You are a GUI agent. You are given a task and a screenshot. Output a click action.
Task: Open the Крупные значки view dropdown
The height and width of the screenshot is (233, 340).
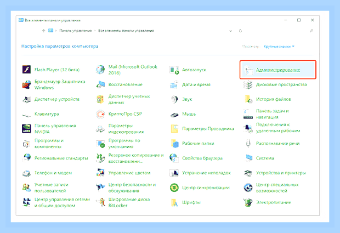point(279,47)
